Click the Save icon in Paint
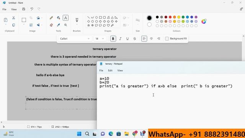Viewport: 245px width, 138px height. [24, 9]
